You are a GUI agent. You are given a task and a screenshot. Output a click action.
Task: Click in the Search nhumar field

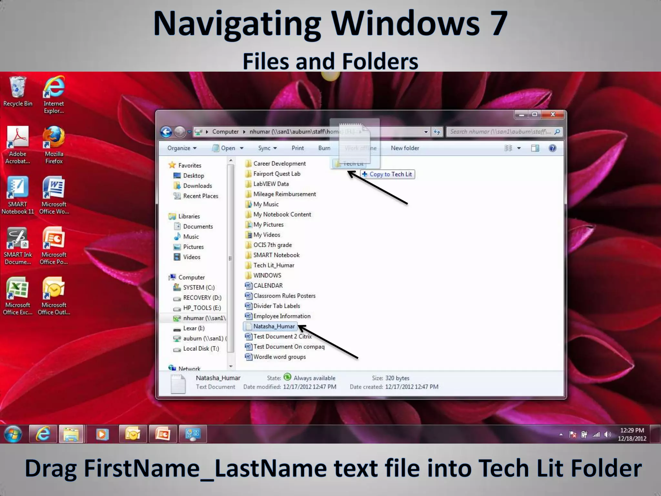500,132
